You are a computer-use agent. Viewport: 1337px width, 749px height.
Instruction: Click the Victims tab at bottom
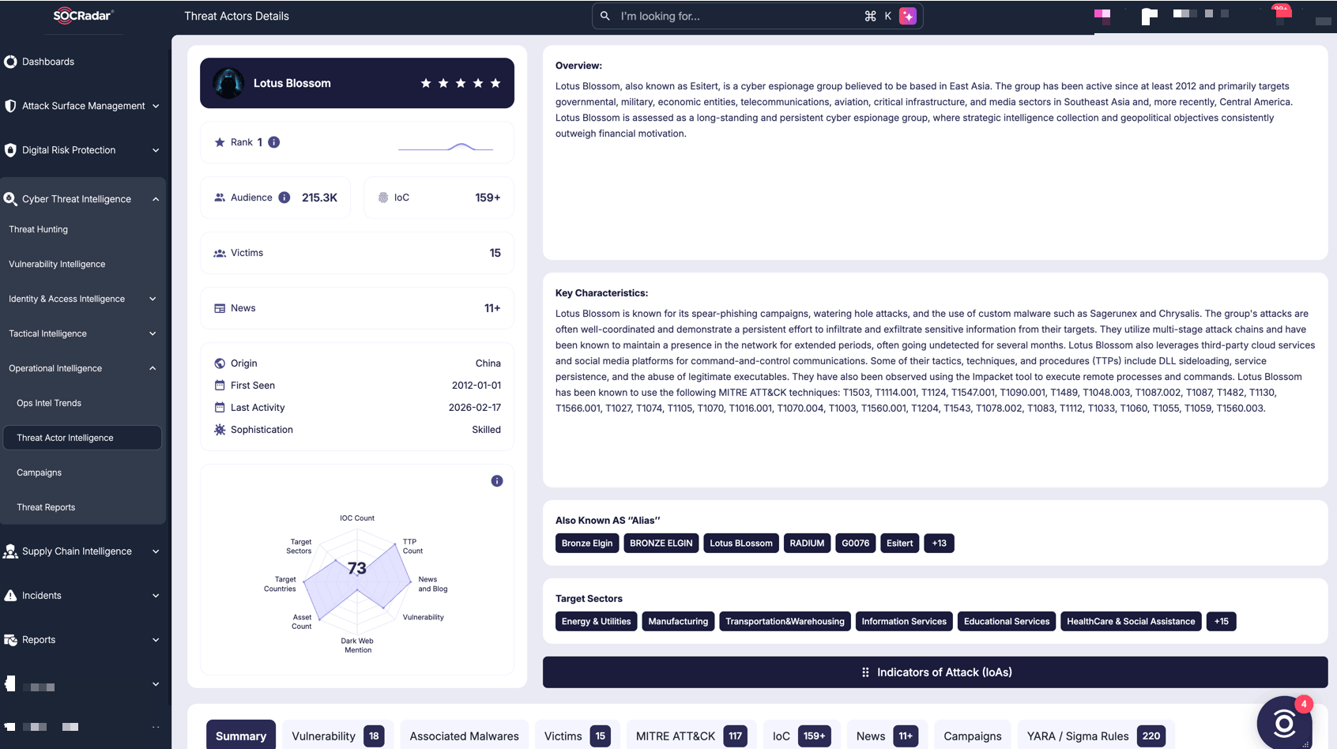pyautogui.click(x=577, y=736)
